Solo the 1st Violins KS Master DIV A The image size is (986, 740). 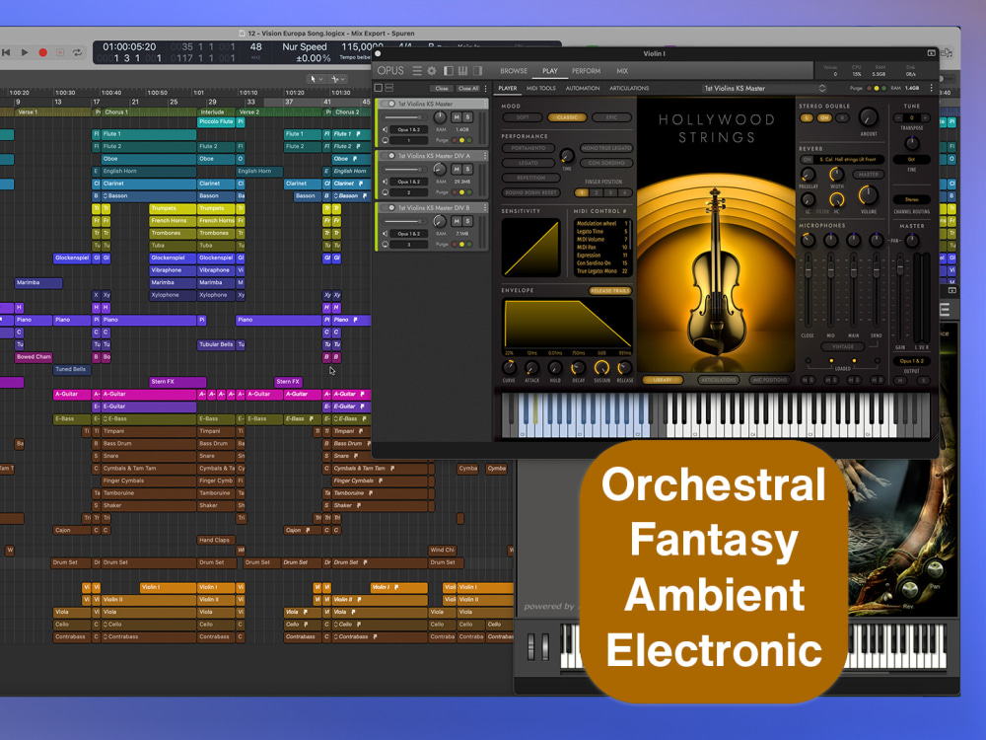pyautogui.click(x=467, y=170)
